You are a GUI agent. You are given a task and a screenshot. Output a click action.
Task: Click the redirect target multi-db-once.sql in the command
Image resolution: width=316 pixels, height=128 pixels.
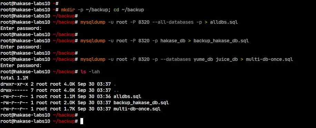coord(269,59)
